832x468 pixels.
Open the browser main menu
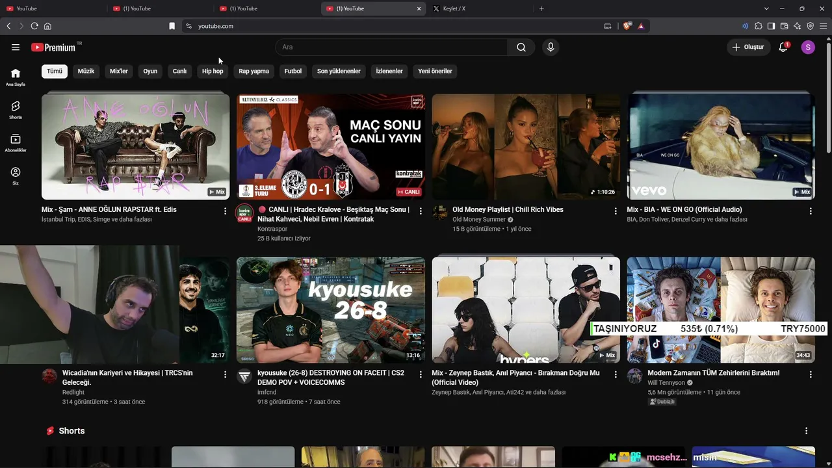tap(824, 26)
